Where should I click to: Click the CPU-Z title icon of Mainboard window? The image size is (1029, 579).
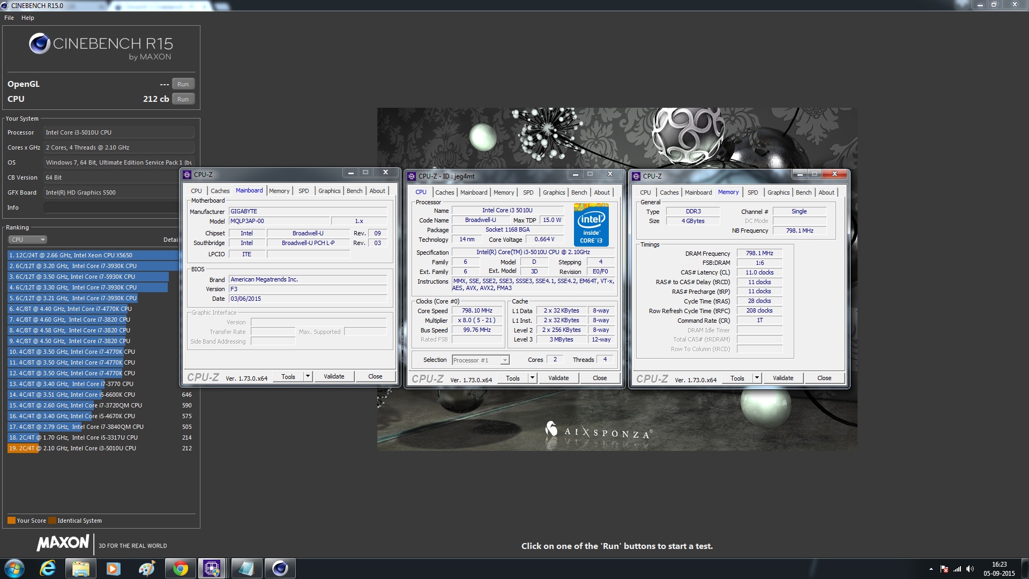pyautogui.click(x=187, y=175)
